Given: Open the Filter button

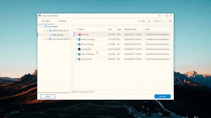Looking at the screenshot, I should pos(142,21).
